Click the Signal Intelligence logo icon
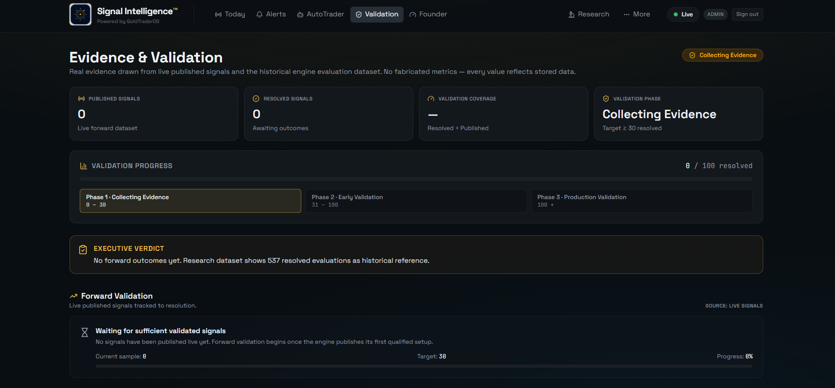The height and width of the screenshot is (388, 835). tap(80, 14)
